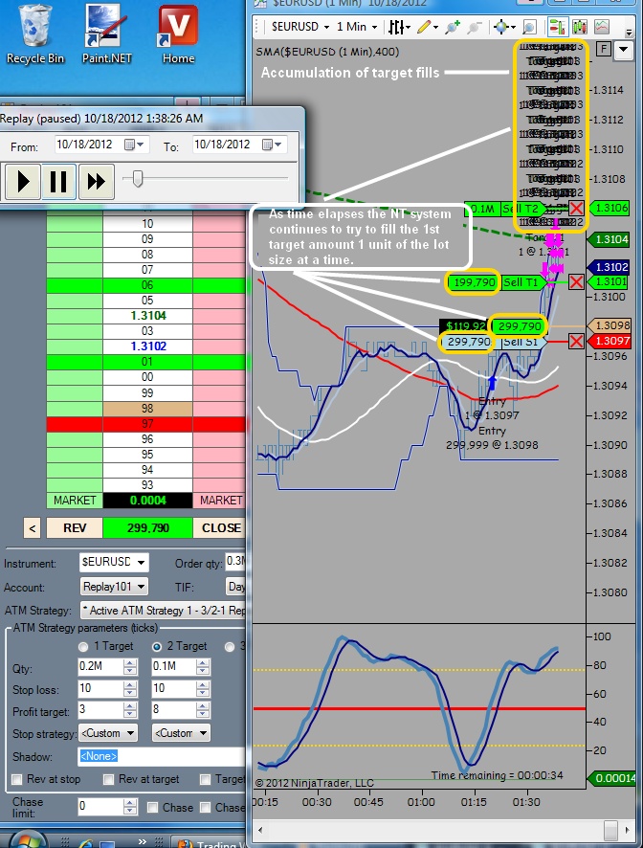Image resolution: width=643 pixels, height=848 pixels.
Task: Click the Chase limit 0 field
Action: [100, 806]
